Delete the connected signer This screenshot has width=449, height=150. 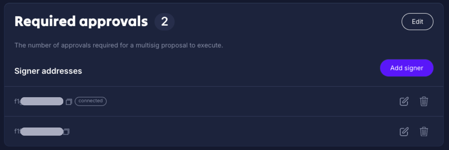pyautogui.click(x=424, y=102)
